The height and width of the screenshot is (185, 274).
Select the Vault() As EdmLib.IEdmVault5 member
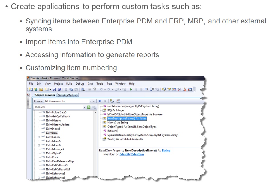125,139
